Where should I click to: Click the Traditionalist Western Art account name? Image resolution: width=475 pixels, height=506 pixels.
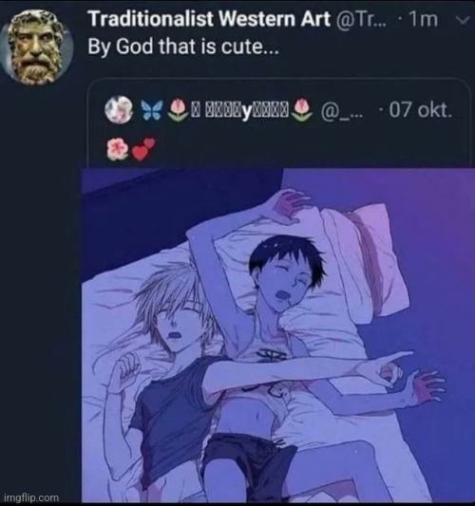click(x=209, y=19)
